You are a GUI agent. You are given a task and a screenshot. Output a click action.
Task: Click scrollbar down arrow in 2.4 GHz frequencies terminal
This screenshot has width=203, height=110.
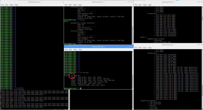(202, 42)
